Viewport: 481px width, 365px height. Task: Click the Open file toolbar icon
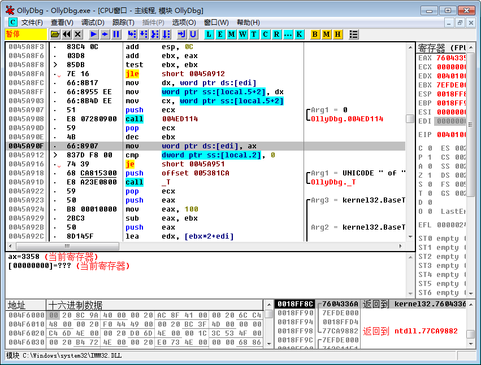pyautogui.click(x=55, y=34)
